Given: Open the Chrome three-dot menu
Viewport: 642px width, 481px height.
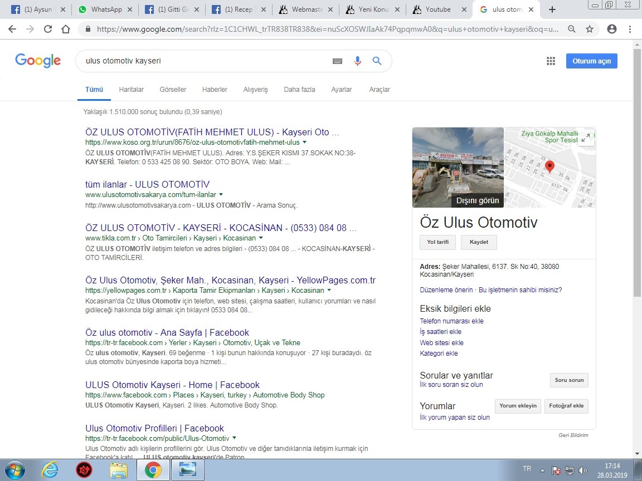Looking at the screenshot, I should click(630, 29).
